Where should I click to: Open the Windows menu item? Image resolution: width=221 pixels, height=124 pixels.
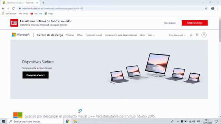point(70,35)
